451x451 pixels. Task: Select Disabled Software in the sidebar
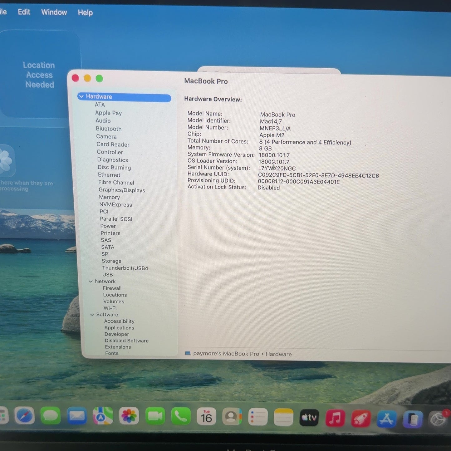tap(126, 341)
